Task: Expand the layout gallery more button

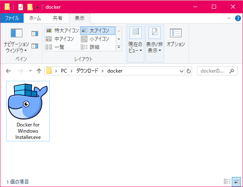Action: [119, 47]
